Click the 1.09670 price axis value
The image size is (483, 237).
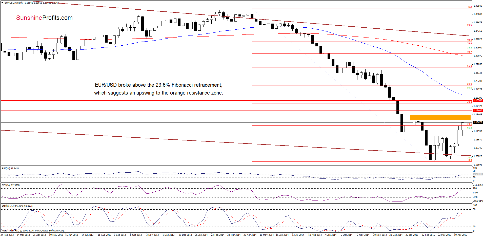[478, 140]
